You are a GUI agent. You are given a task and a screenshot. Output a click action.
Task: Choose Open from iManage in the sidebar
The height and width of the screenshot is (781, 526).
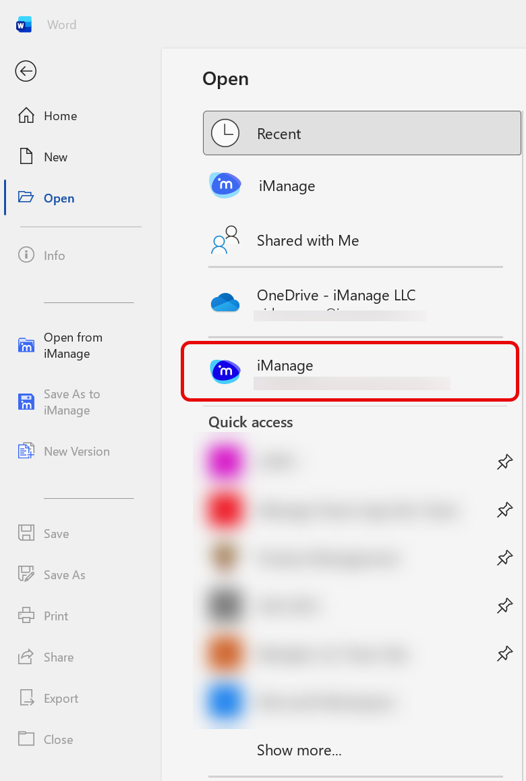pos(61,345)
